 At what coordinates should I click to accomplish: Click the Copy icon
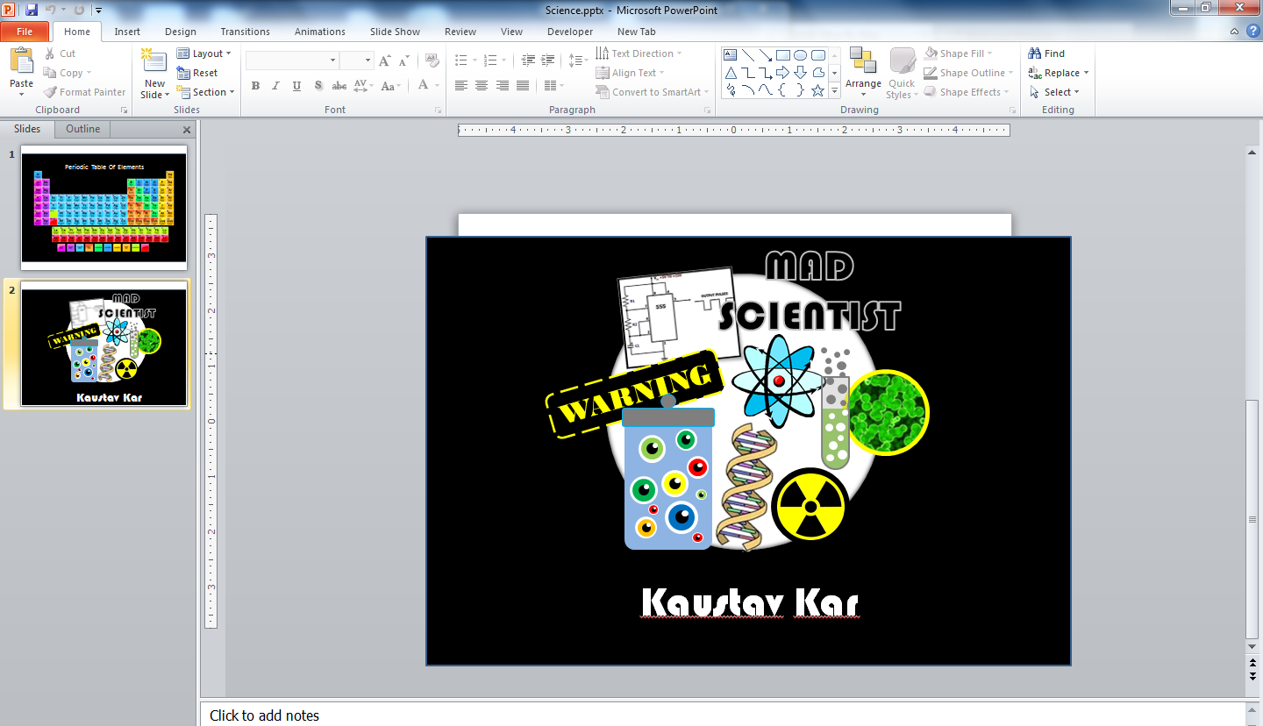(49, 73)
